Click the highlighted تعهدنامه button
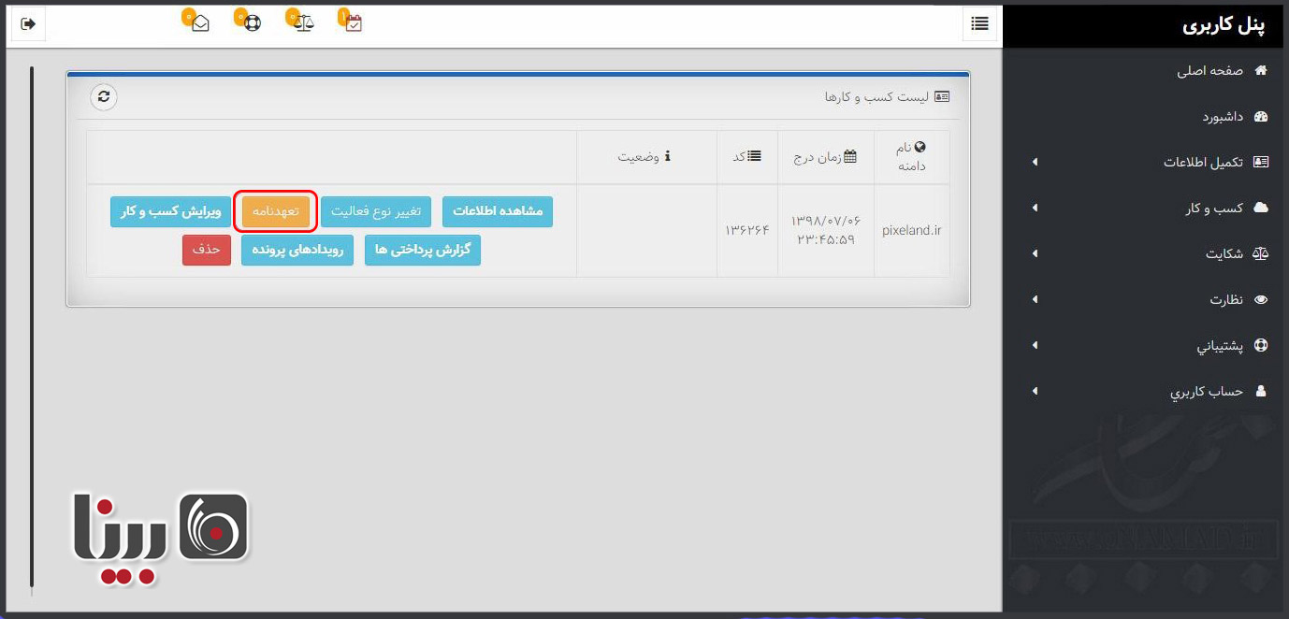Viewport: 1289px width, 619px height. pos(275,211)
